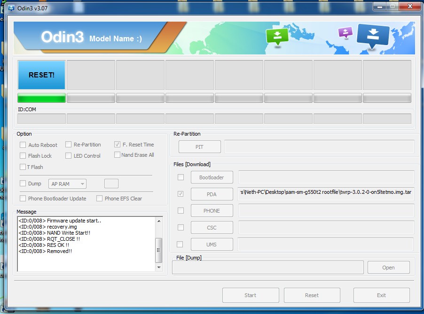Check the Flash Lock option
The image size is (424, 314).
[x=23, y=156]
